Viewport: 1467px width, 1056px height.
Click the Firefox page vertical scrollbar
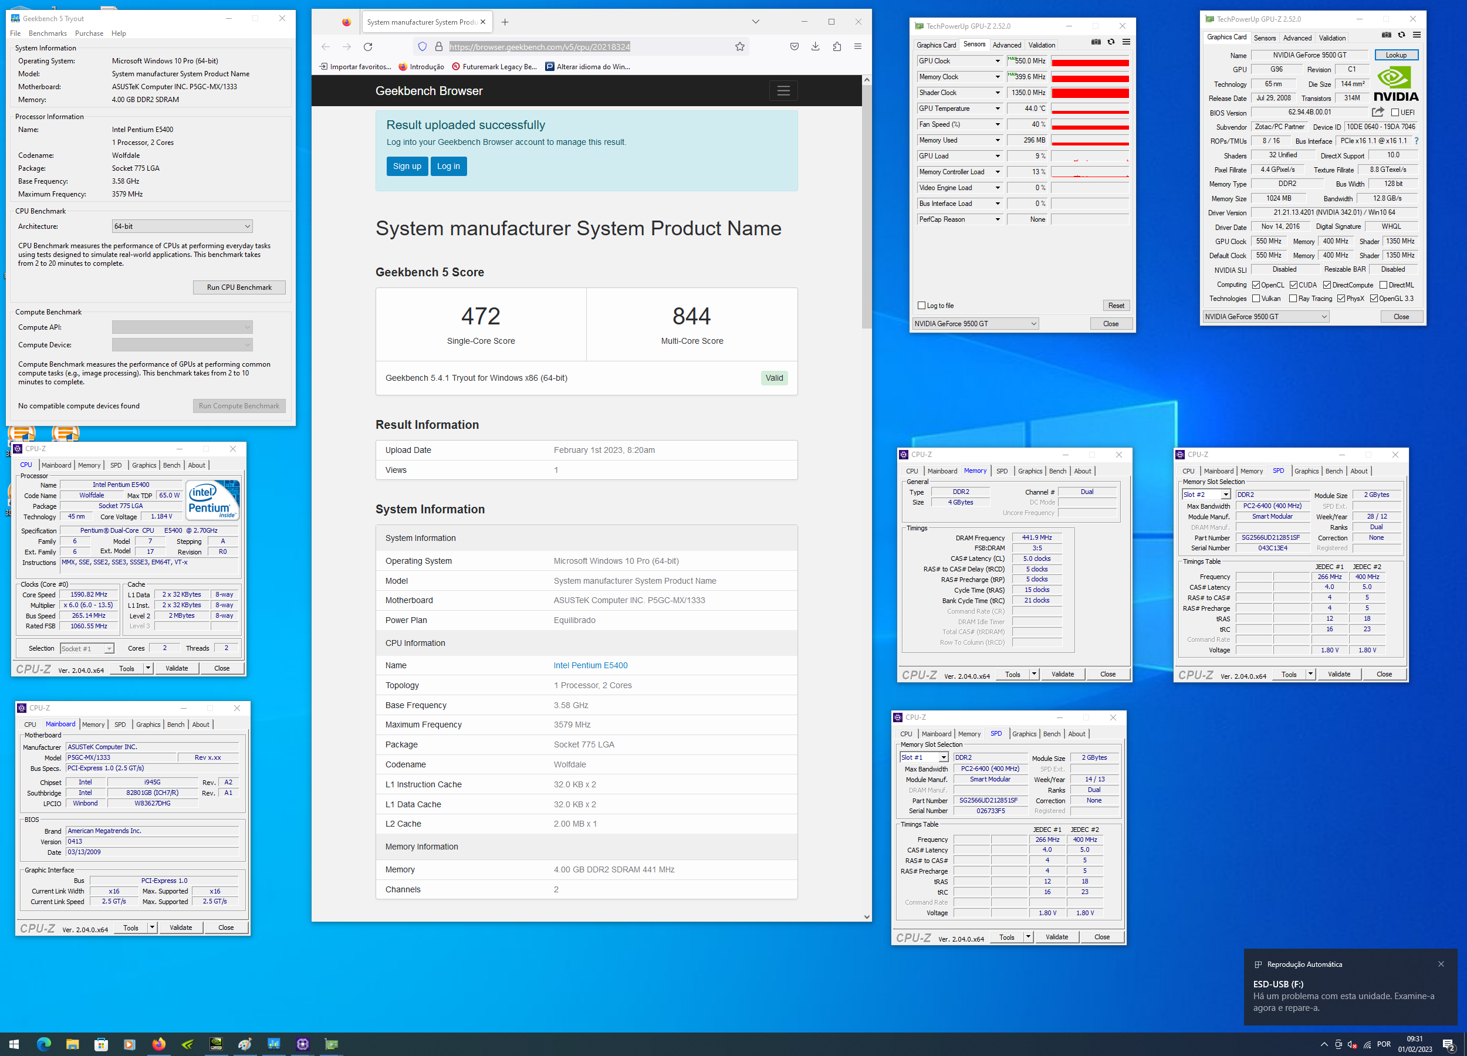tap(867, 207)
